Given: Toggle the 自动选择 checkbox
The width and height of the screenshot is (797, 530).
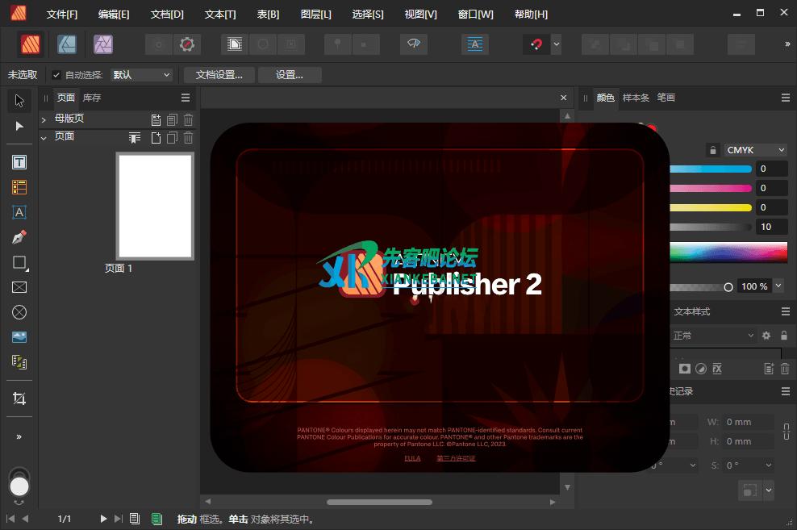Looking at the screenshot, I should coord(56,75).
